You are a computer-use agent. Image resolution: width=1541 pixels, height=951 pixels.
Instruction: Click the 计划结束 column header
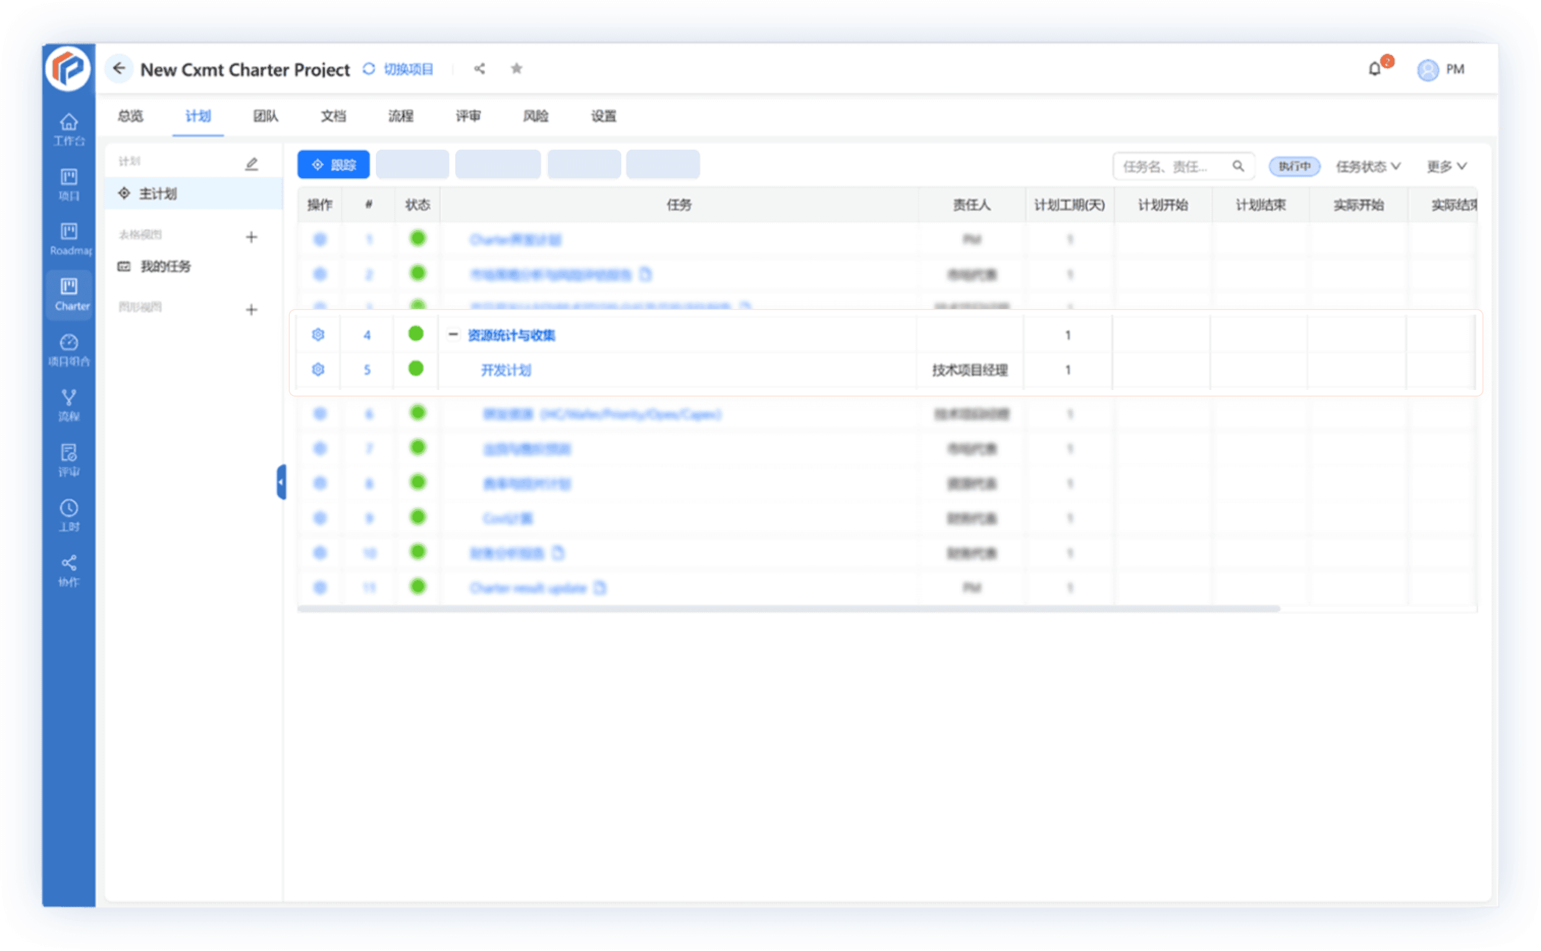(x=1260, y=205)
